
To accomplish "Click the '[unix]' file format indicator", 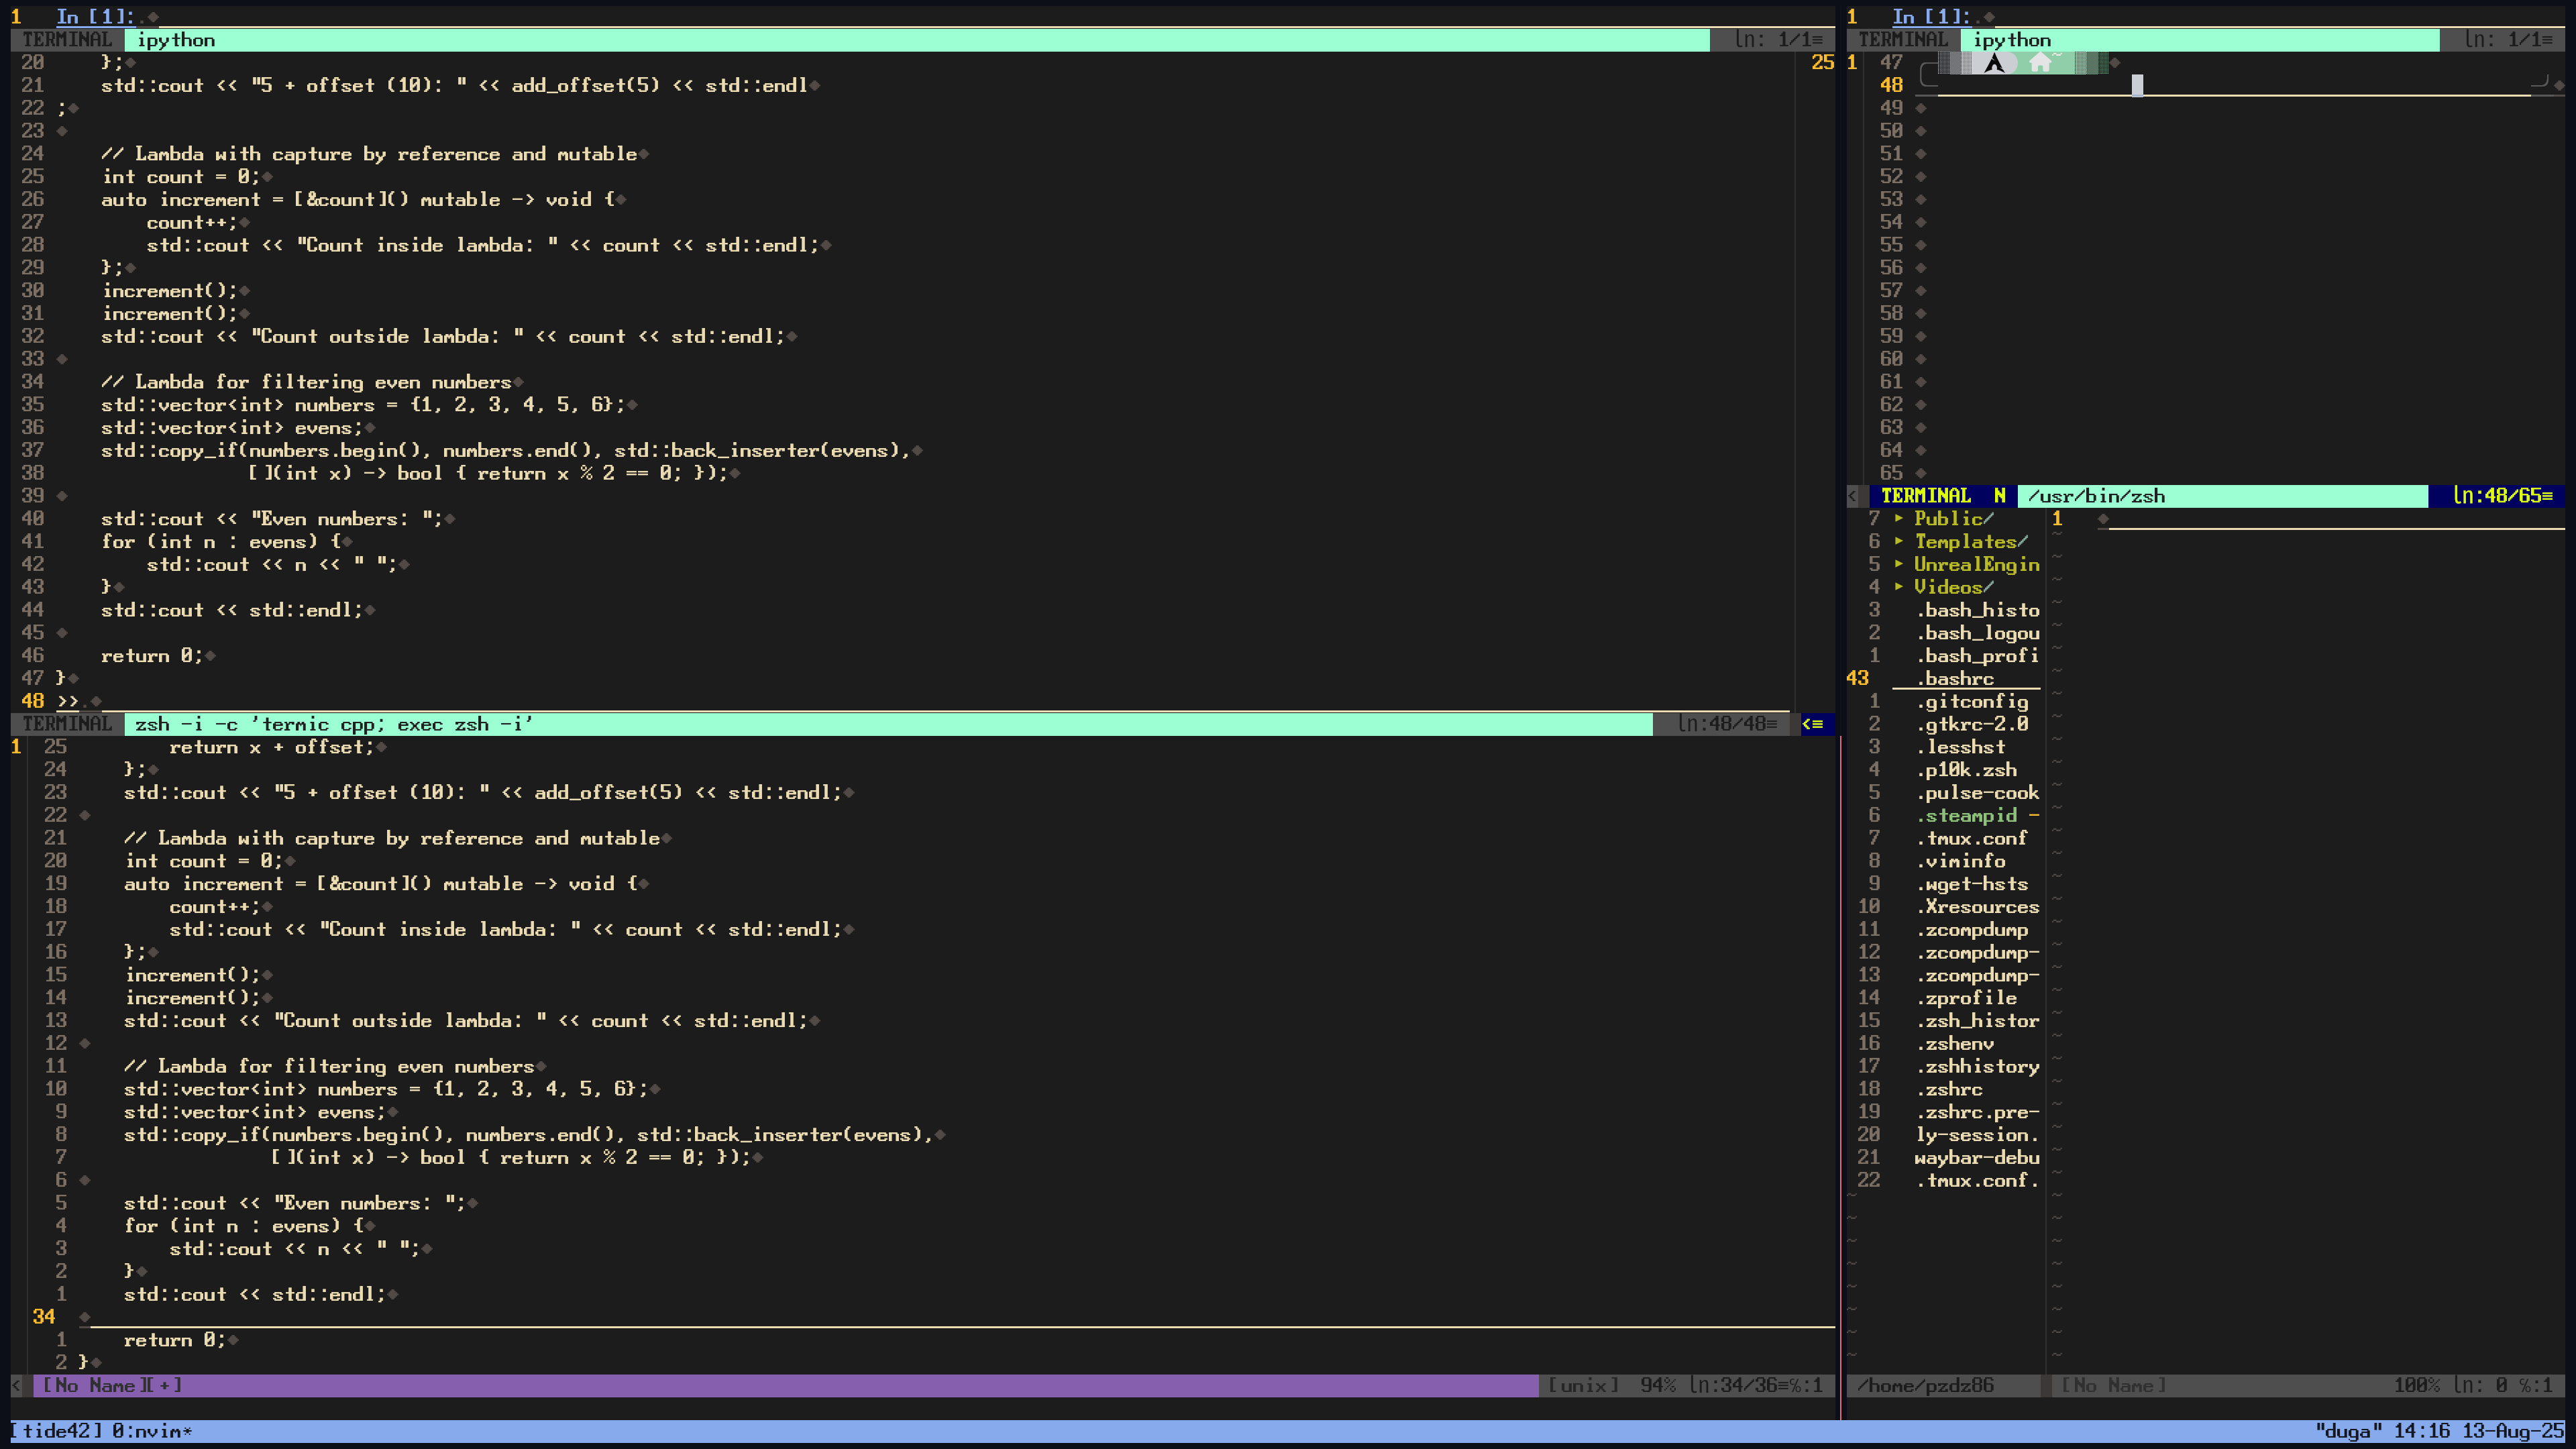I will click(x=1583, y=1385).
